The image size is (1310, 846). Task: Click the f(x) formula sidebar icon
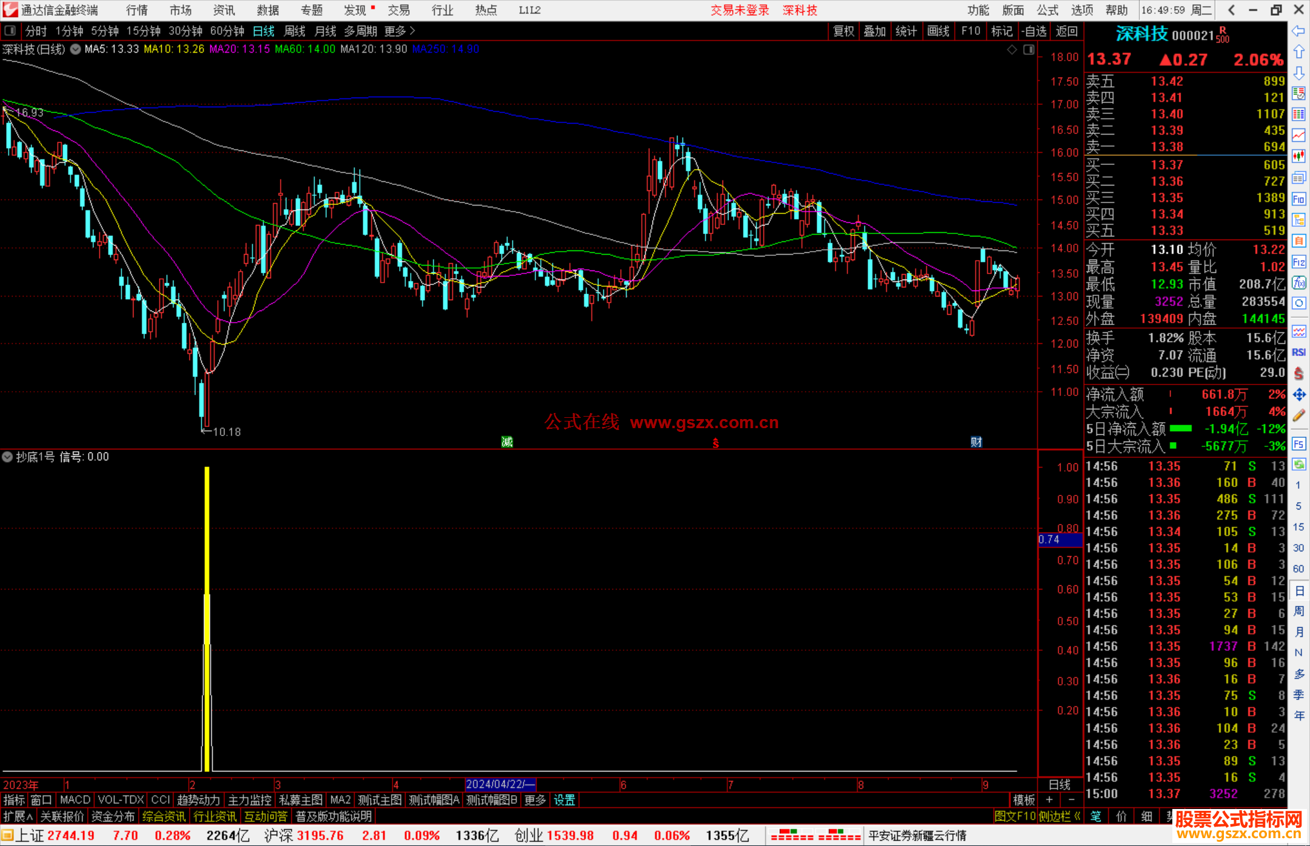1298,283
